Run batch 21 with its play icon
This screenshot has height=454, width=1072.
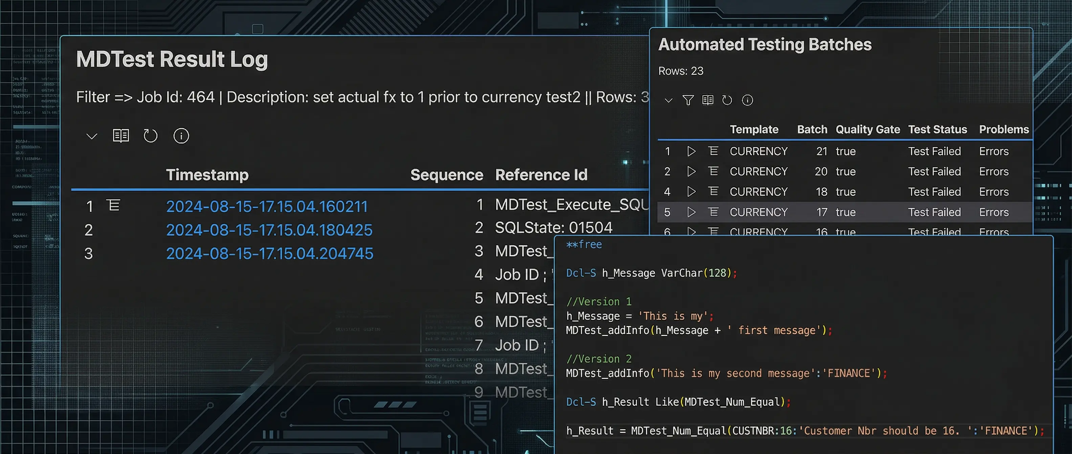[x=691, y=151]
